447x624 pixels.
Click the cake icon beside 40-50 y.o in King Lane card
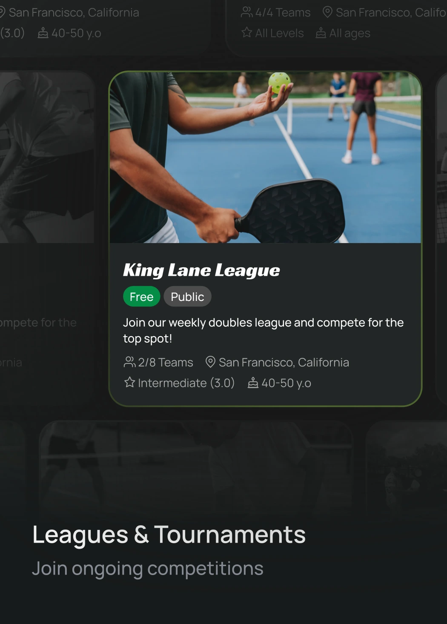tap(253, 383)
